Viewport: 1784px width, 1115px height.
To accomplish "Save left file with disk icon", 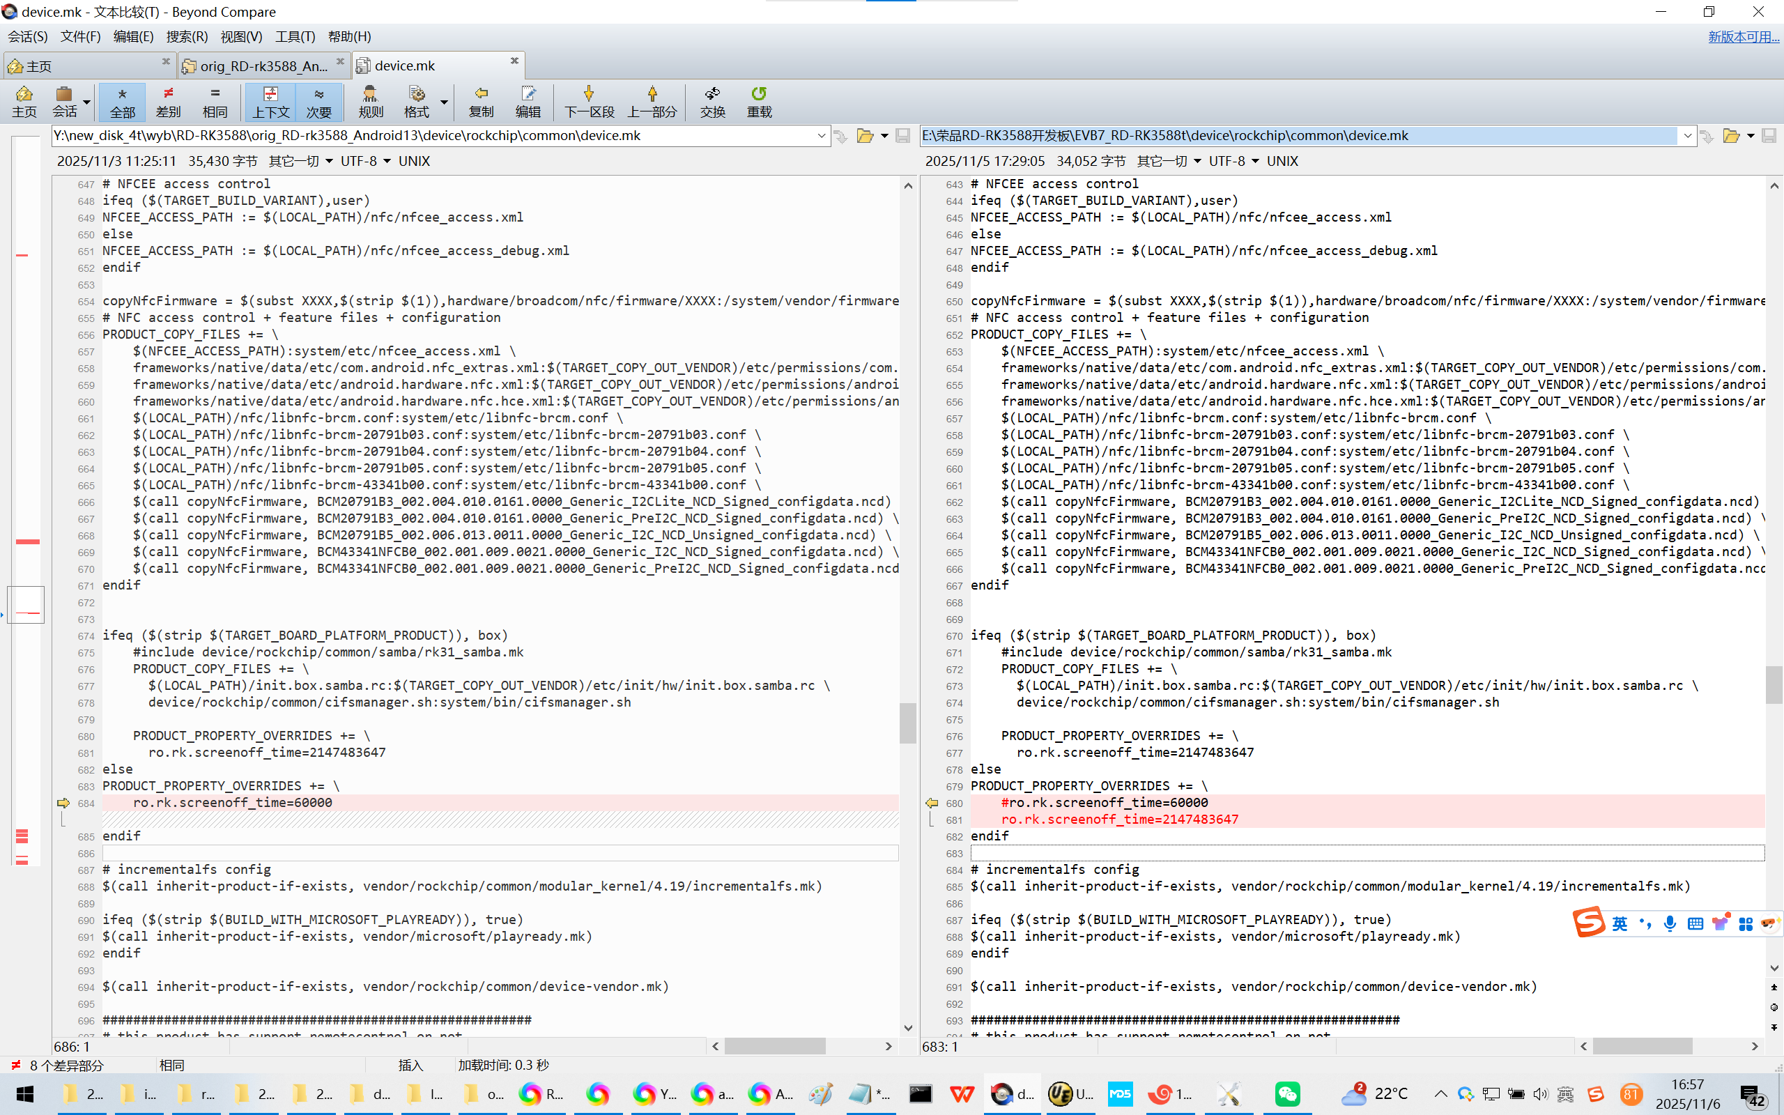I will (x=902, y=136).
